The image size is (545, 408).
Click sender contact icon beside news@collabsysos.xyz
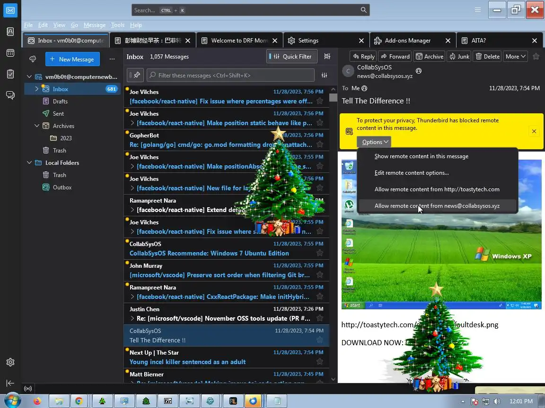[419, 71]
